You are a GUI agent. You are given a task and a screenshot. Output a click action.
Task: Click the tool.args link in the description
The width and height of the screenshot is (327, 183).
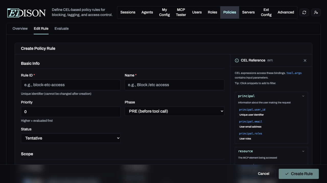click(x=294, y=73)
